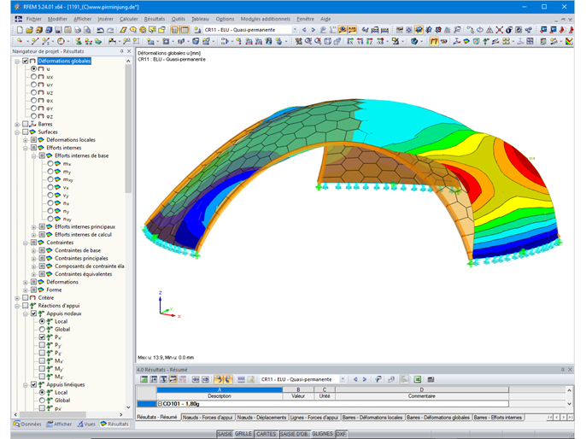Open the CR11 load case dropdown in toolbar

point(295,30)
